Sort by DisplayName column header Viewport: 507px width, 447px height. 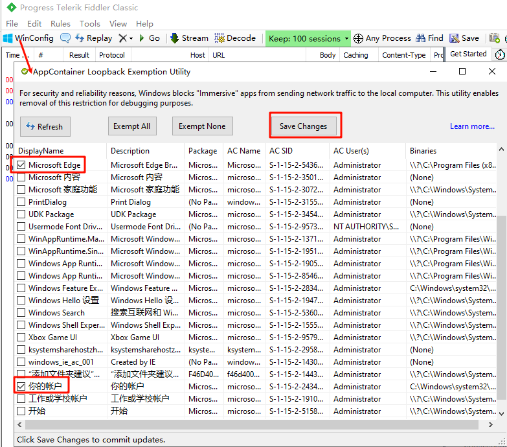(x=61, y=151)
